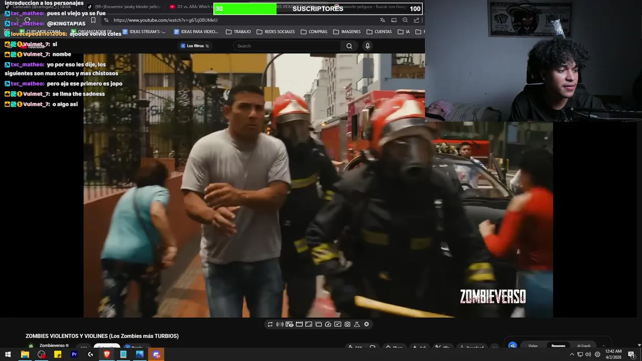Enable cinema mode clapperboard icon
Image resolution: width=642 pixels, height=361 pixels.
point(299,324)
